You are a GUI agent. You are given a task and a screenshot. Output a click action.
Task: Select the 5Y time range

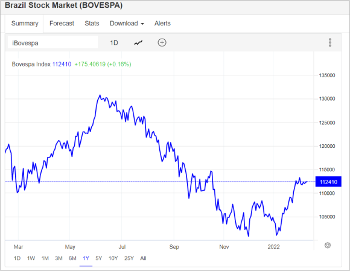(x=98, y=258)
